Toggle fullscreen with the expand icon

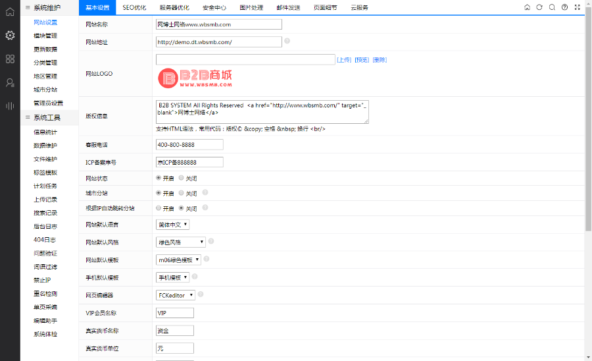tap(577, 7)
